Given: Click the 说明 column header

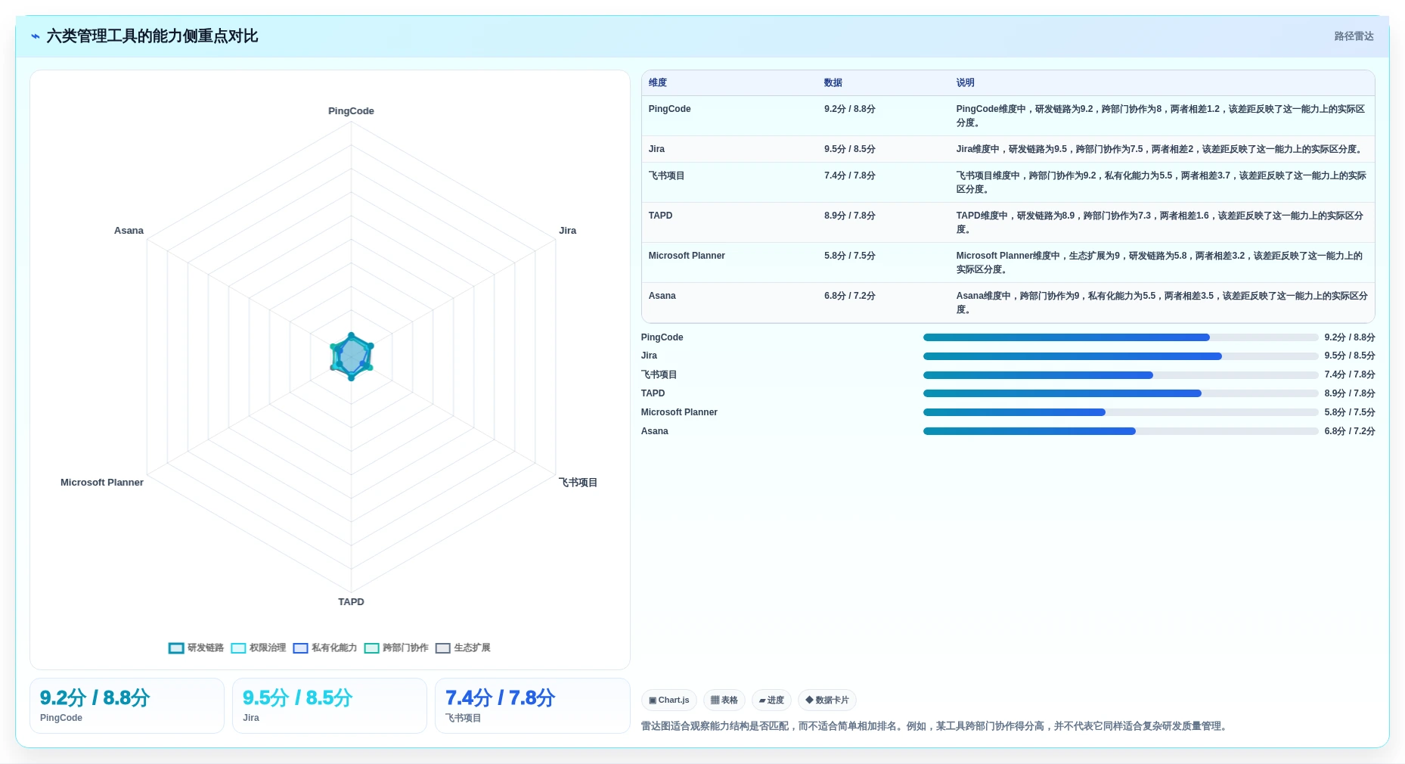Looking at the screenshot, I should point(965,83).
